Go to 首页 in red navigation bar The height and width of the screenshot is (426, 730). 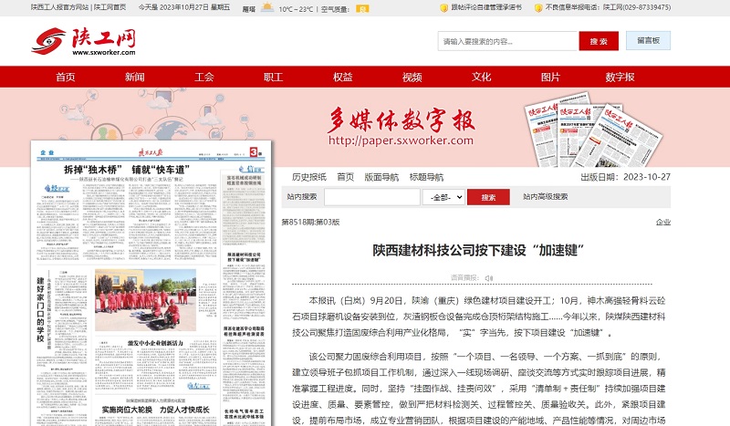click(x=65, y=77)
